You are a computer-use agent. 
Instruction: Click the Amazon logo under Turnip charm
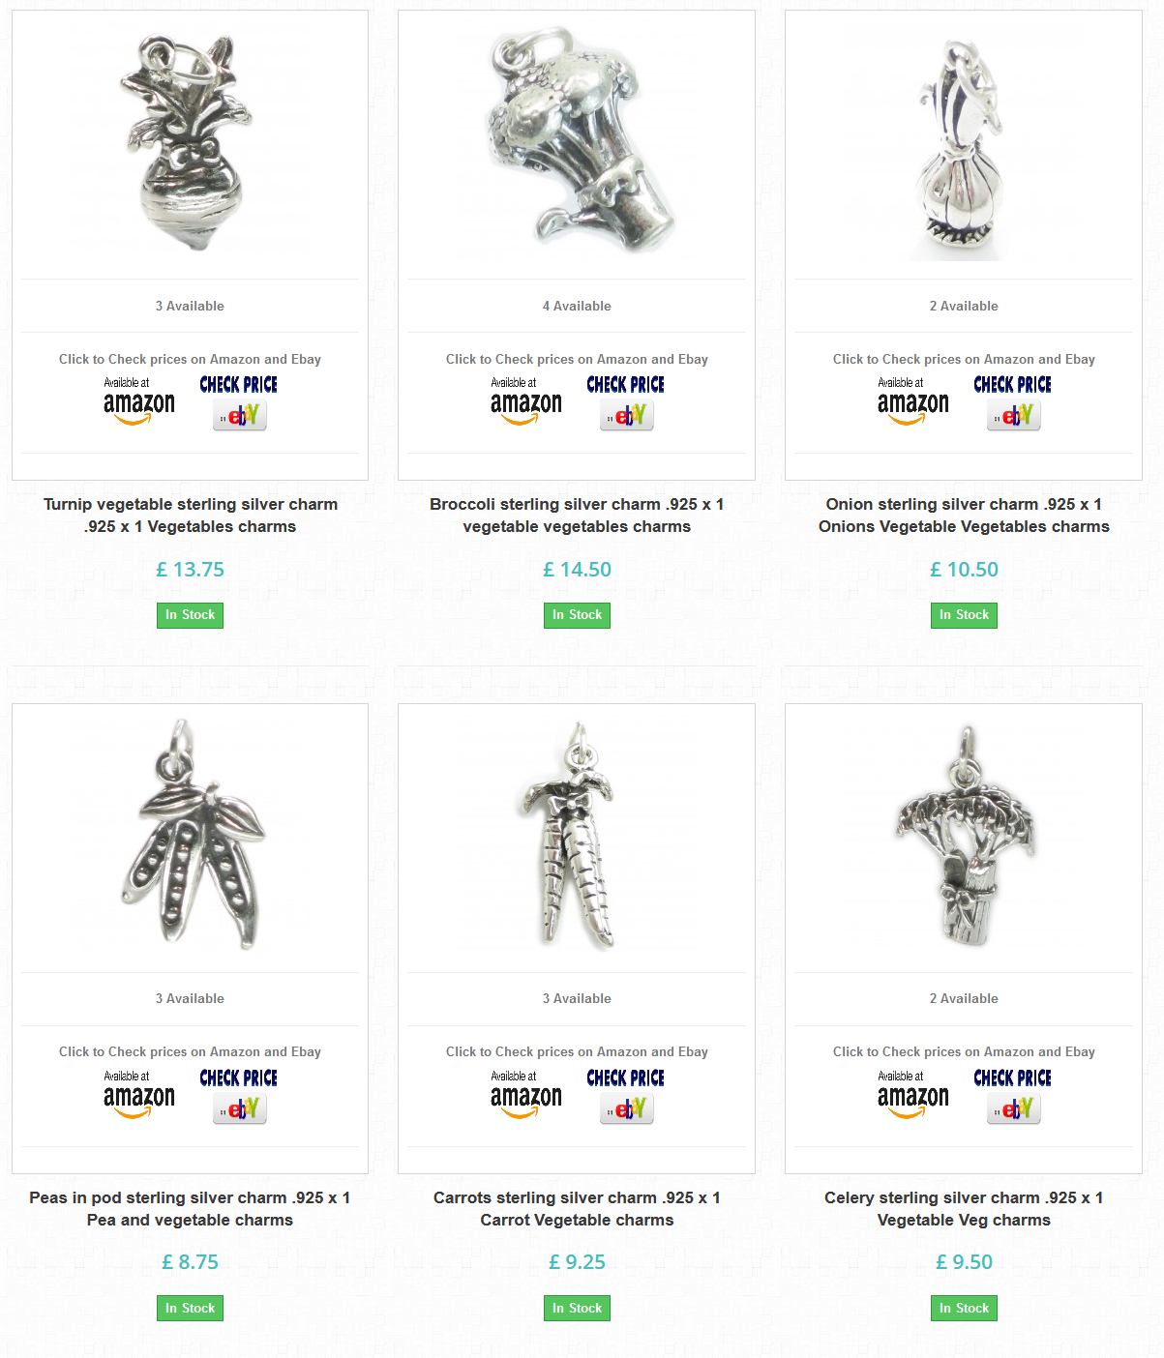[139, 401]
